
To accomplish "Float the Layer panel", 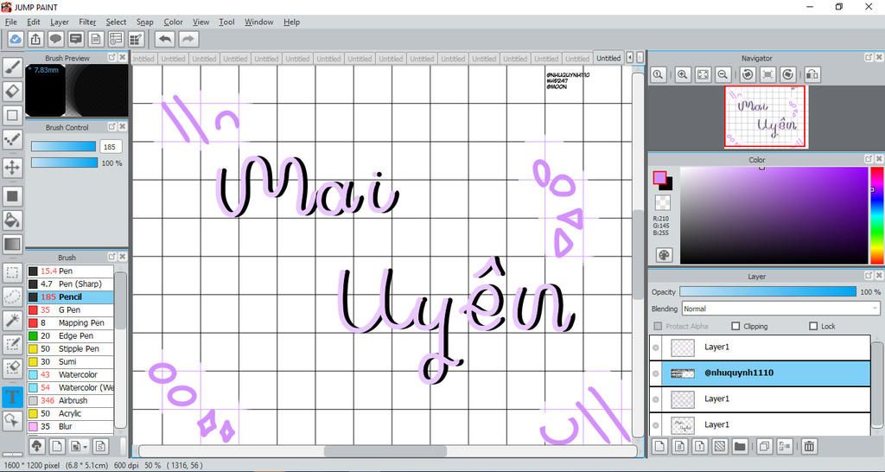I will click(868, 276).
